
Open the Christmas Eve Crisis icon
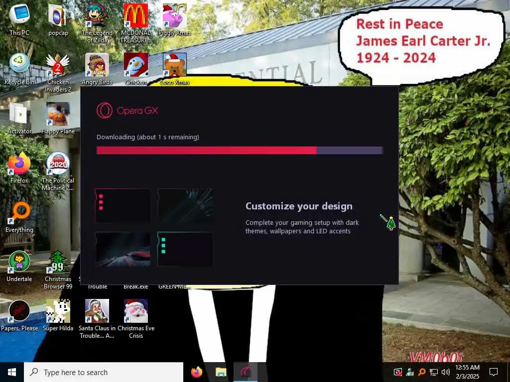[135, 319]
